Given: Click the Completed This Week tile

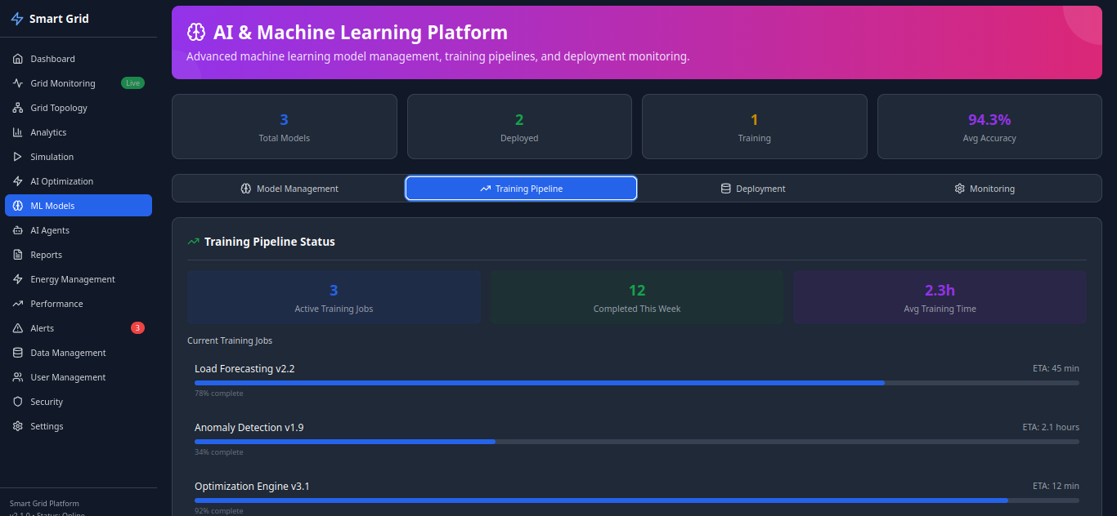Looking at the screenshot, I should click(x=637, y=298).
